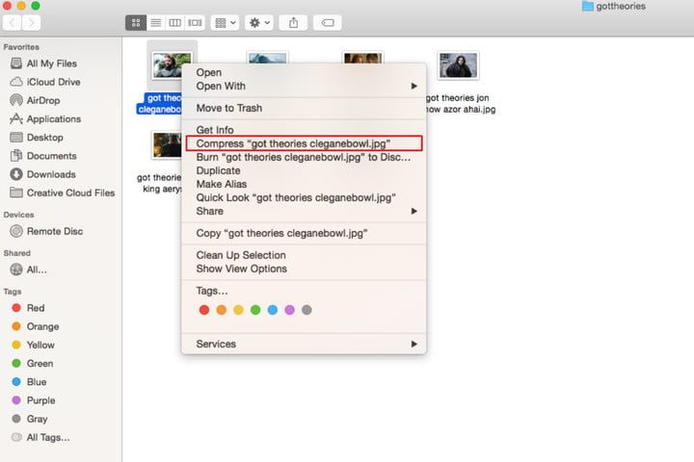Apply the red tag color dot in the menu
694x462 pixels.
coord(203,310)
